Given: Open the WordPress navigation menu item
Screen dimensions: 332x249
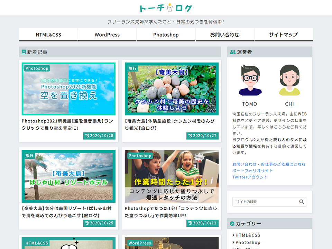Looking at the screenshot, I should [107, 35].
